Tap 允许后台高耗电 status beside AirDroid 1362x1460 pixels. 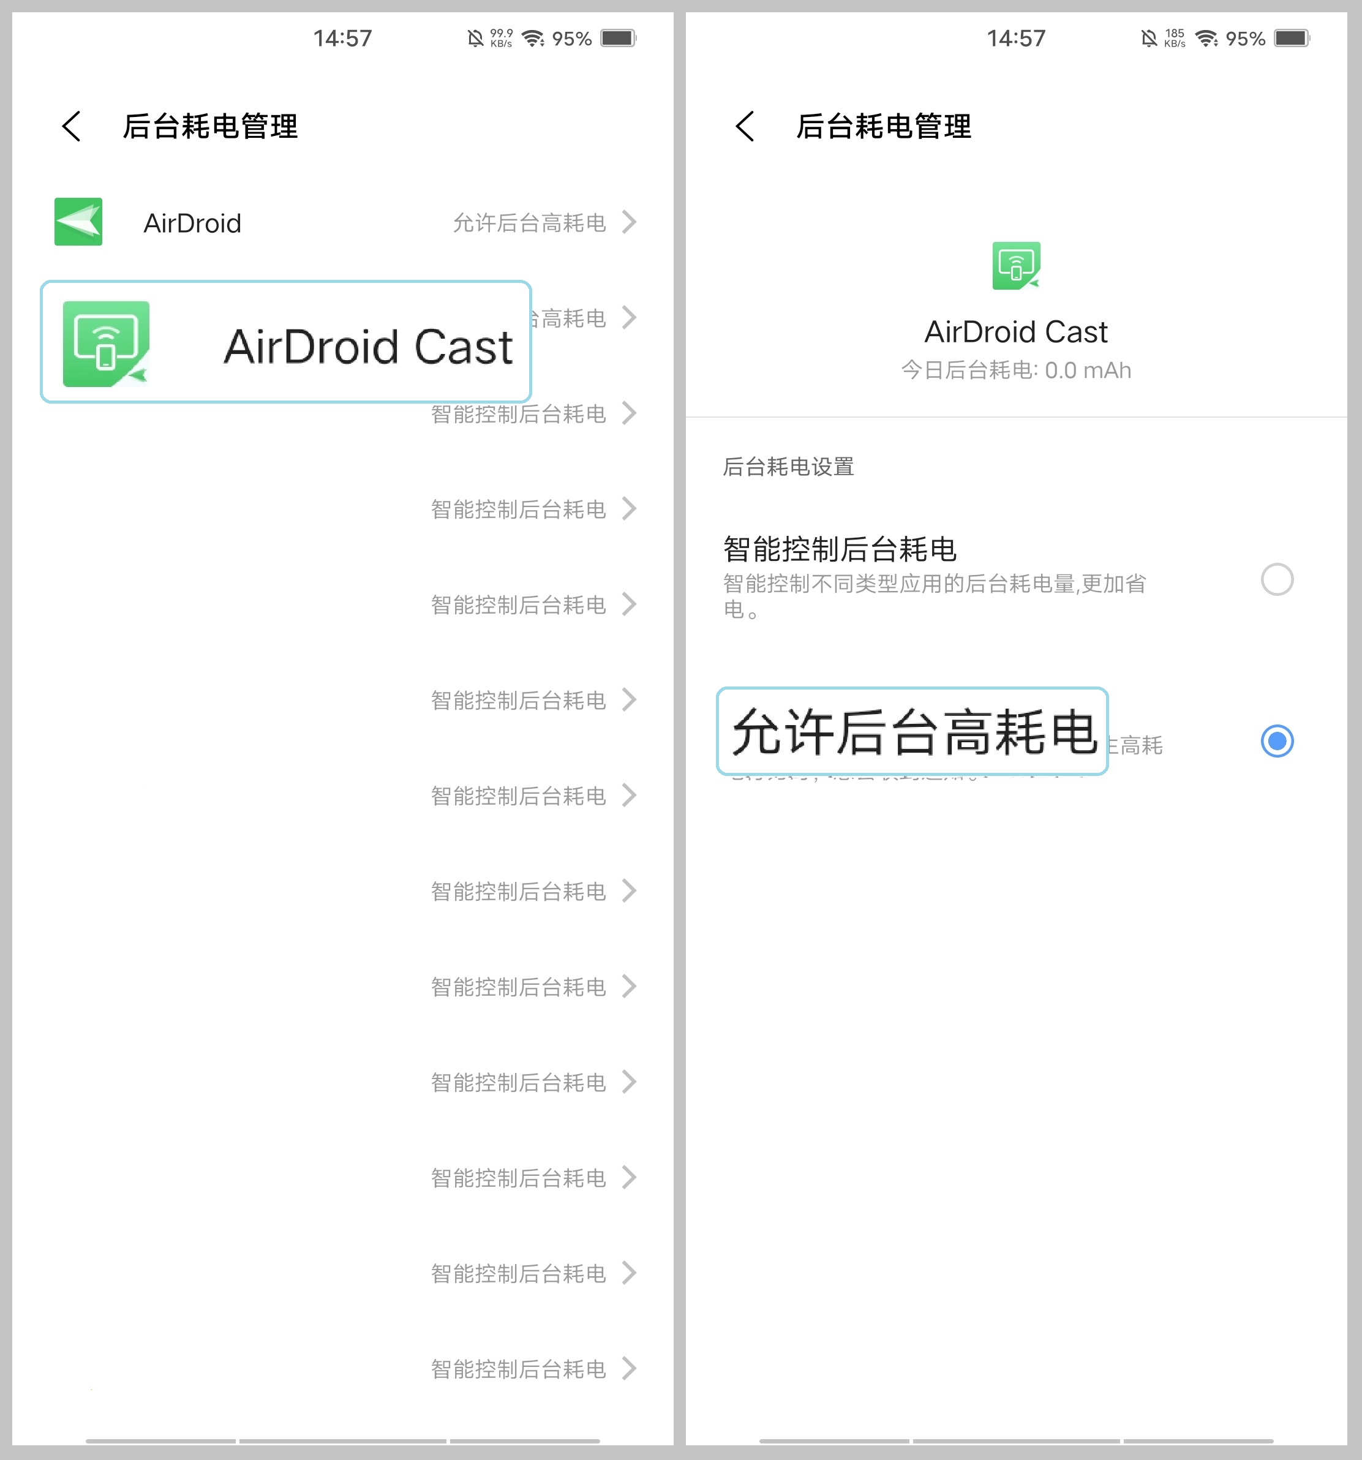[x=529, y=222]
